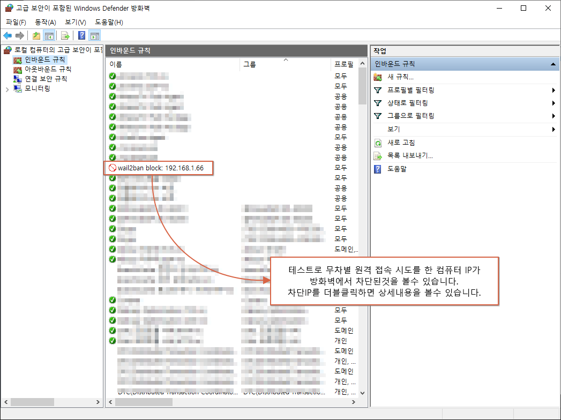
Task: Sort by the 프로필 column header
Action: [344, 64]
